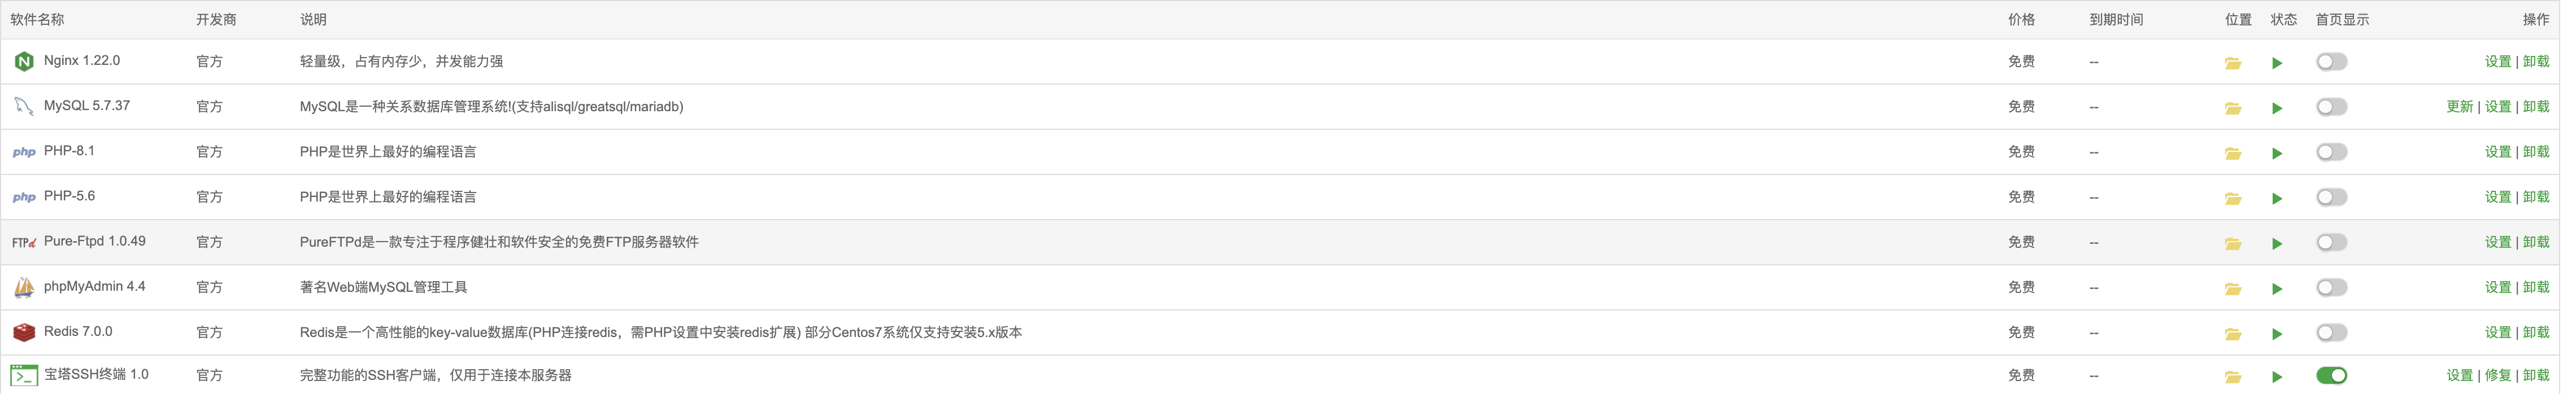Click the phpMyAdmin sailboat icon

tap(24, 288)
